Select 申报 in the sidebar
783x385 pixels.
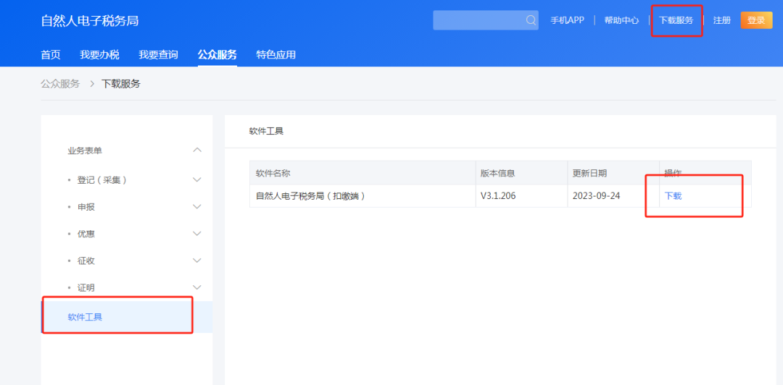86,207
